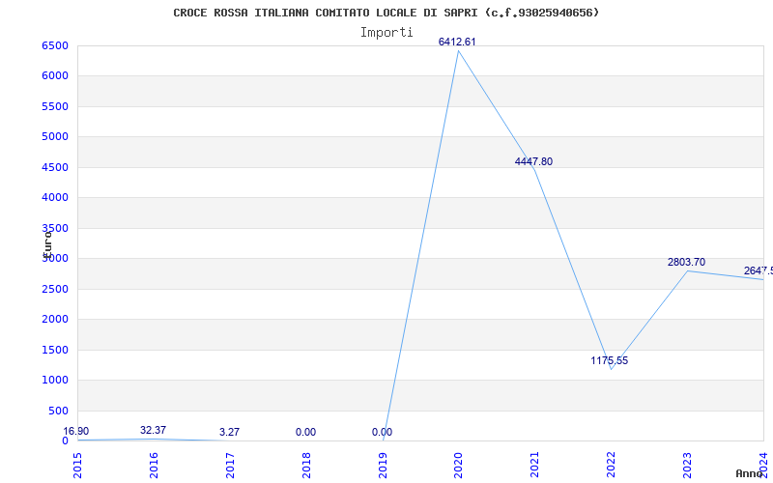Click the 2021 x-axis year label
Screen dimensions: 773x483
click(535, 465)
